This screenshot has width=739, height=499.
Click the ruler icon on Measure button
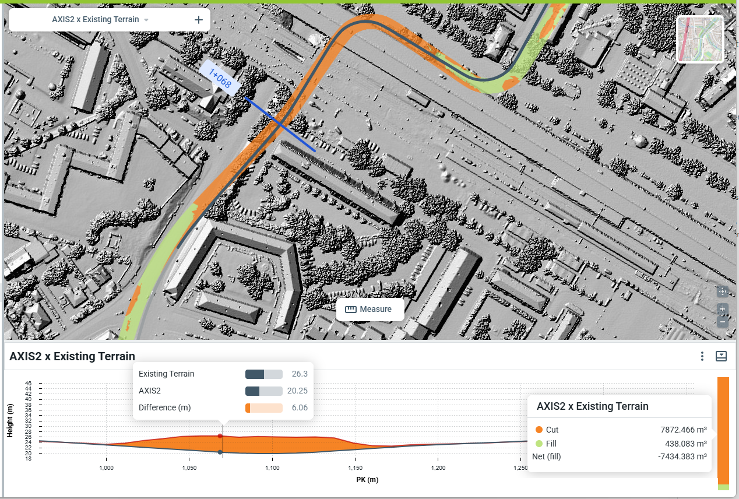pyautogui.click(x=350, y=309)
